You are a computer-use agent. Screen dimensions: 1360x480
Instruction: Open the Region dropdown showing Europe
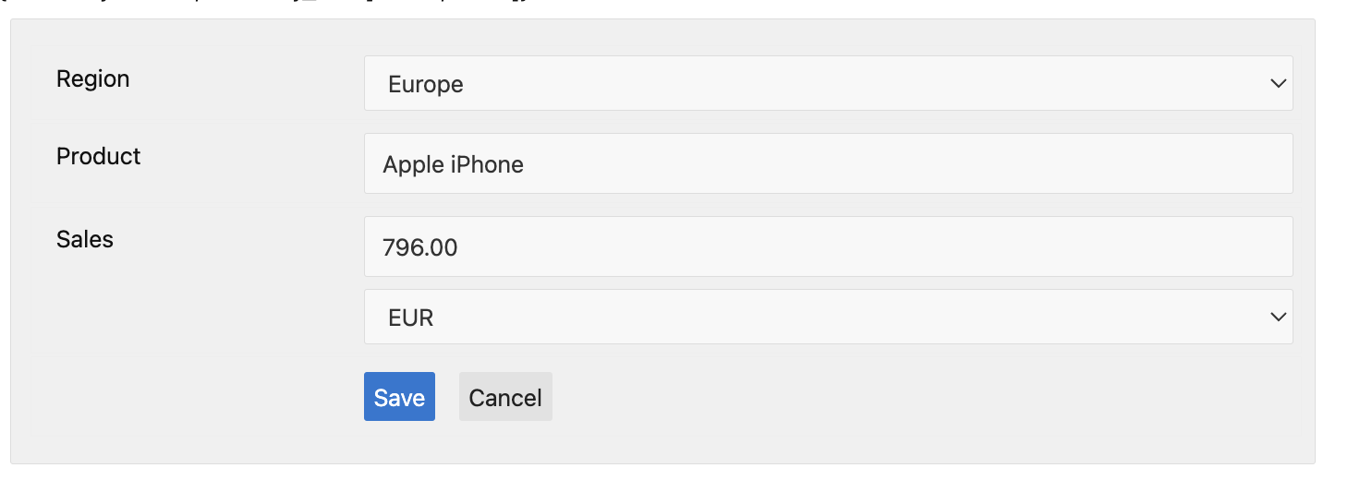pyautogui.click(x=827, y=84)
